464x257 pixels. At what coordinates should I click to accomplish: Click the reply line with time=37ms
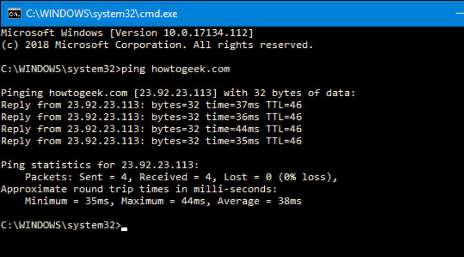(151, 105)
